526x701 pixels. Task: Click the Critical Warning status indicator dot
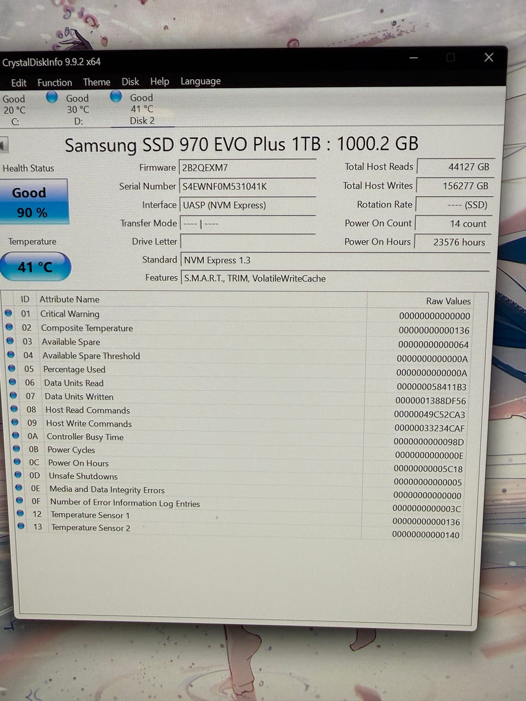[8, 313]
